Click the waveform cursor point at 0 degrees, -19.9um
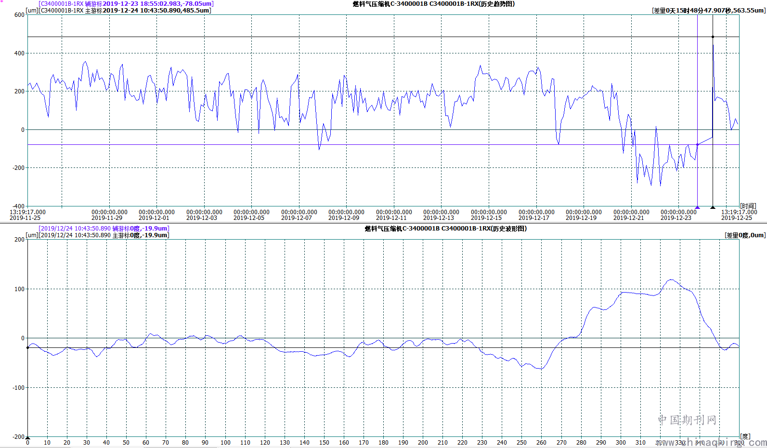Image resolution: width=767 pixels, height=448 pixels. pos(27,347)
